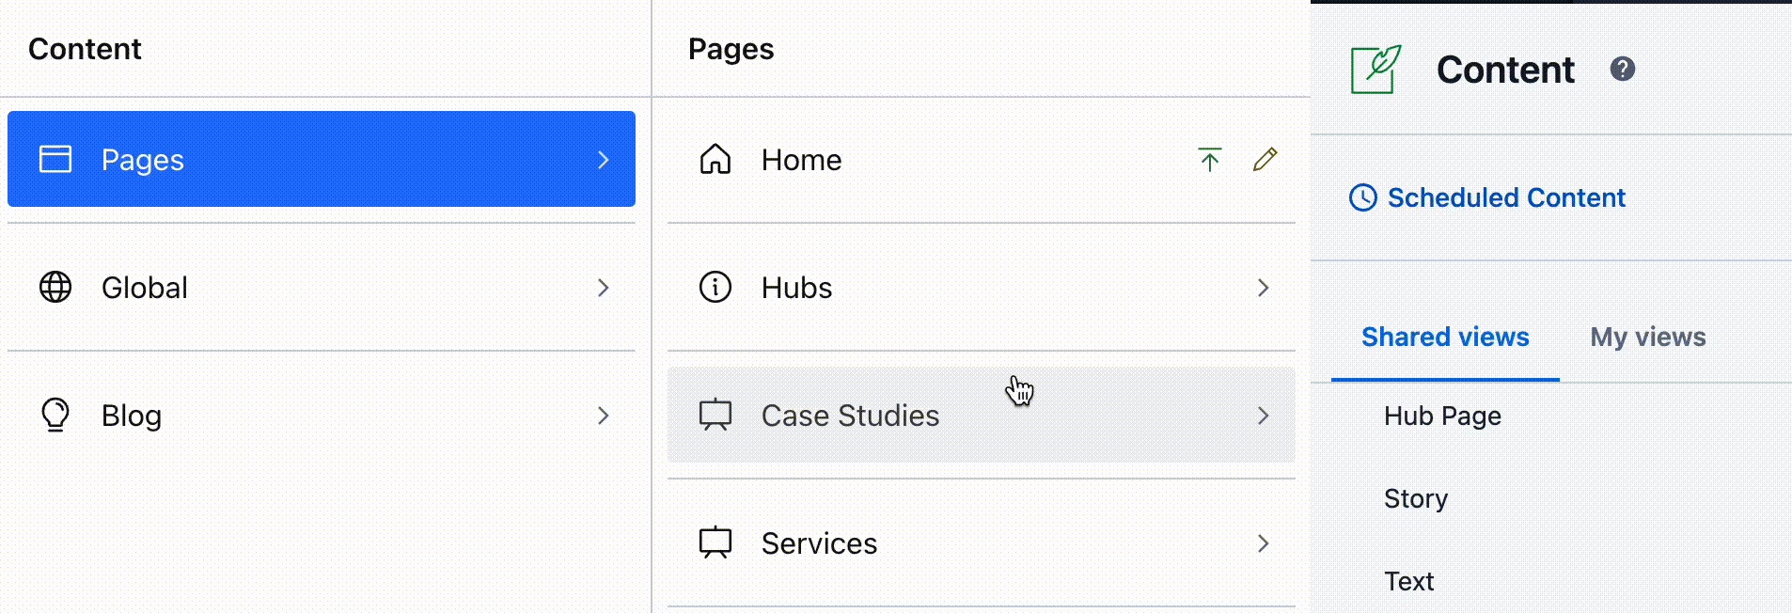Expand the Hubs row chevron
1792x613 pixels.
[1263, 288]
